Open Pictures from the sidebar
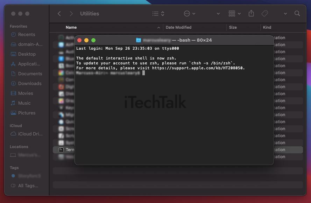 pyautogui.click(x=26, y=113)
